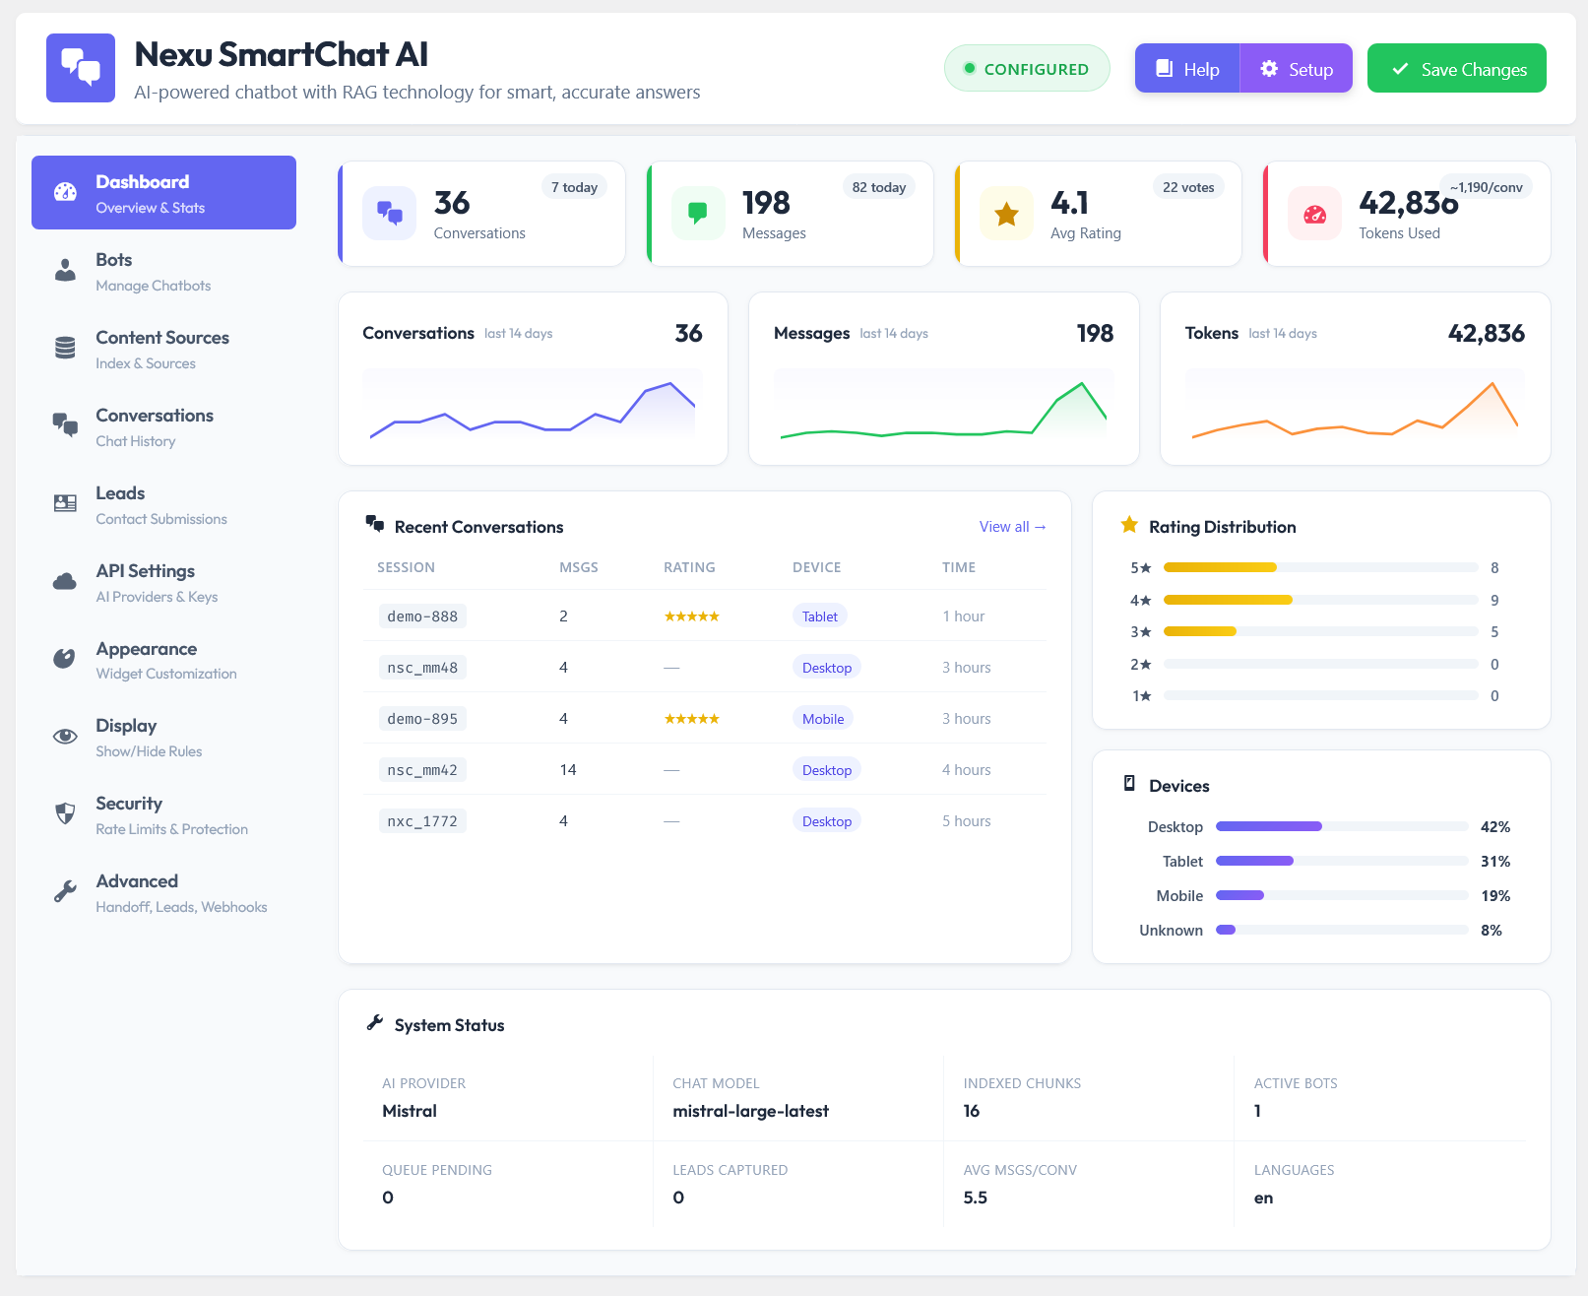Open Advanced Handoff, Leads, Webhooks section
The width and height of the screenshot is (1588, 1296).
tap(163, 892)
